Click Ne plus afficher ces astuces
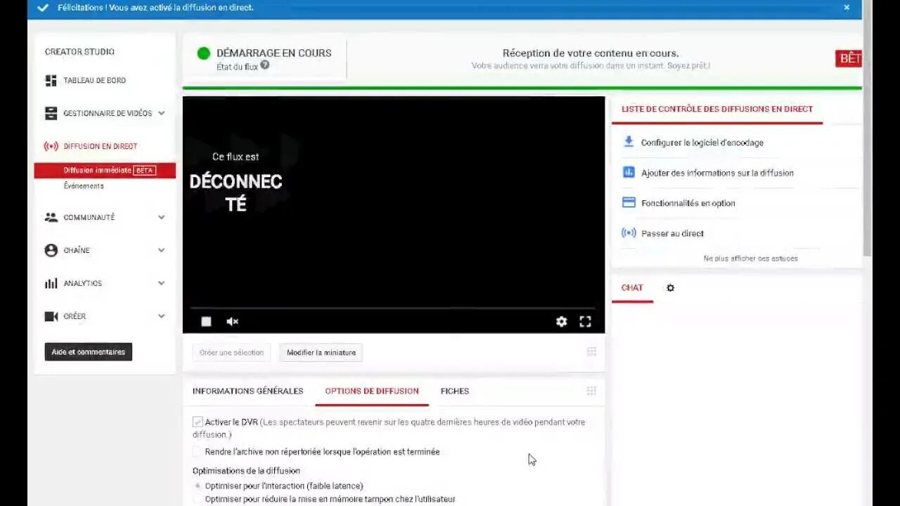 pyautogui.click(x=750, y=259)
